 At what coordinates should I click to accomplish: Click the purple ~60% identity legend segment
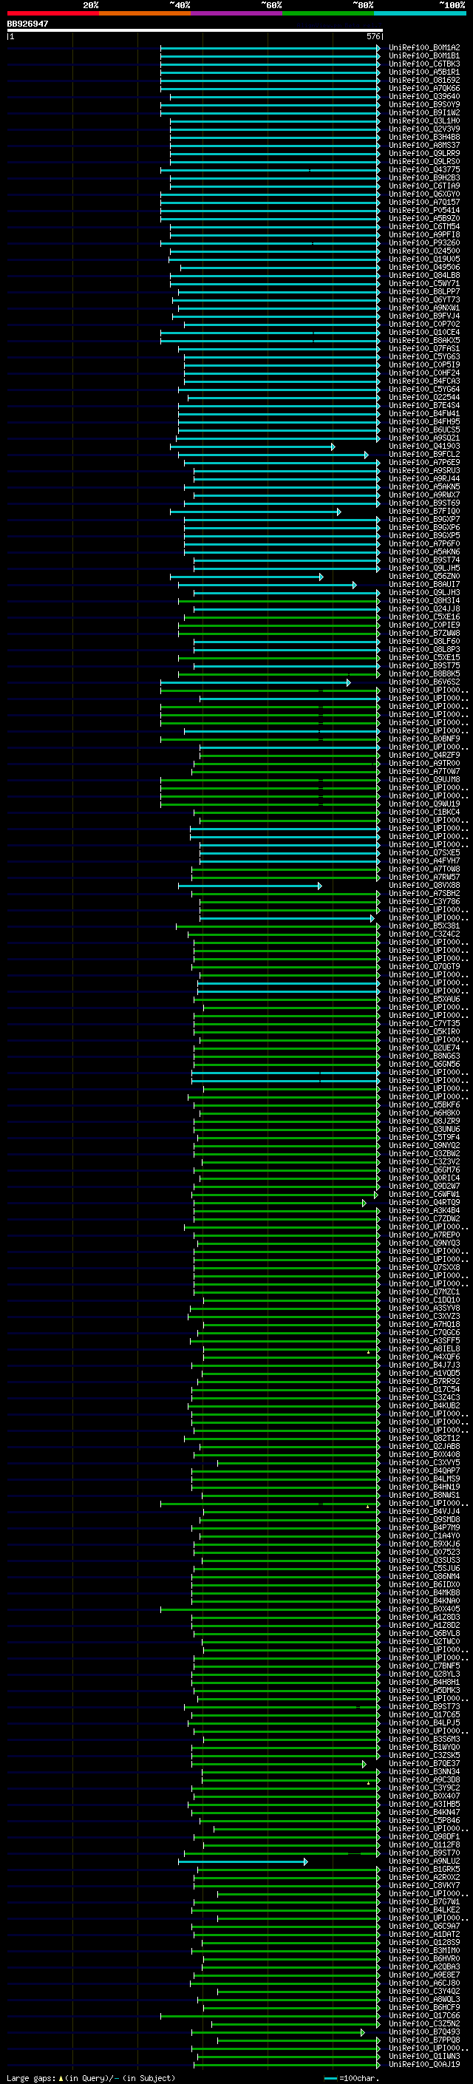pos(237,13)
